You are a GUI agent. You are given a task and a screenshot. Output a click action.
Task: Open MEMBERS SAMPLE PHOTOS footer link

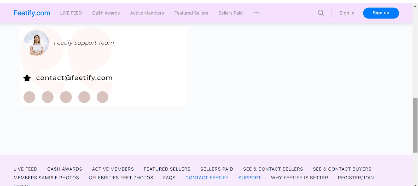pos(46,178)
